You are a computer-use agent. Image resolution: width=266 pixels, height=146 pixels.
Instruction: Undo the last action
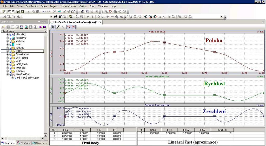click(x=44, y=11)
